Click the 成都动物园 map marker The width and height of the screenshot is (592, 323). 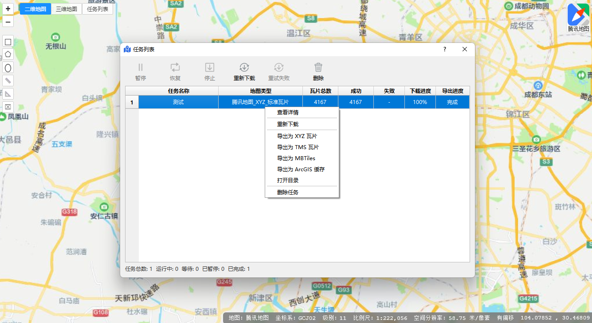pos(510,6)
